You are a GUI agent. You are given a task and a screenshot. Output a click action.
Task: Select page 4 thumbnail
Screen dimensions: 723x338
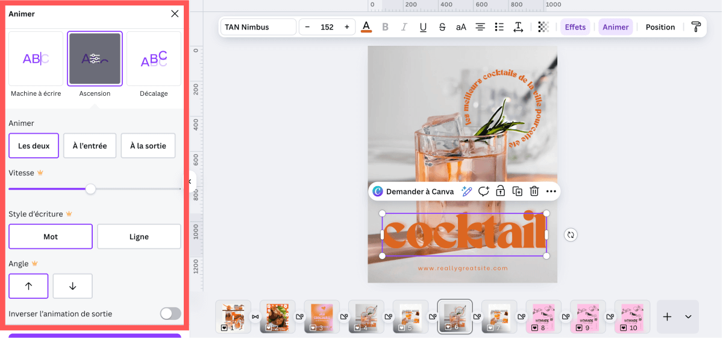point(366,316)
